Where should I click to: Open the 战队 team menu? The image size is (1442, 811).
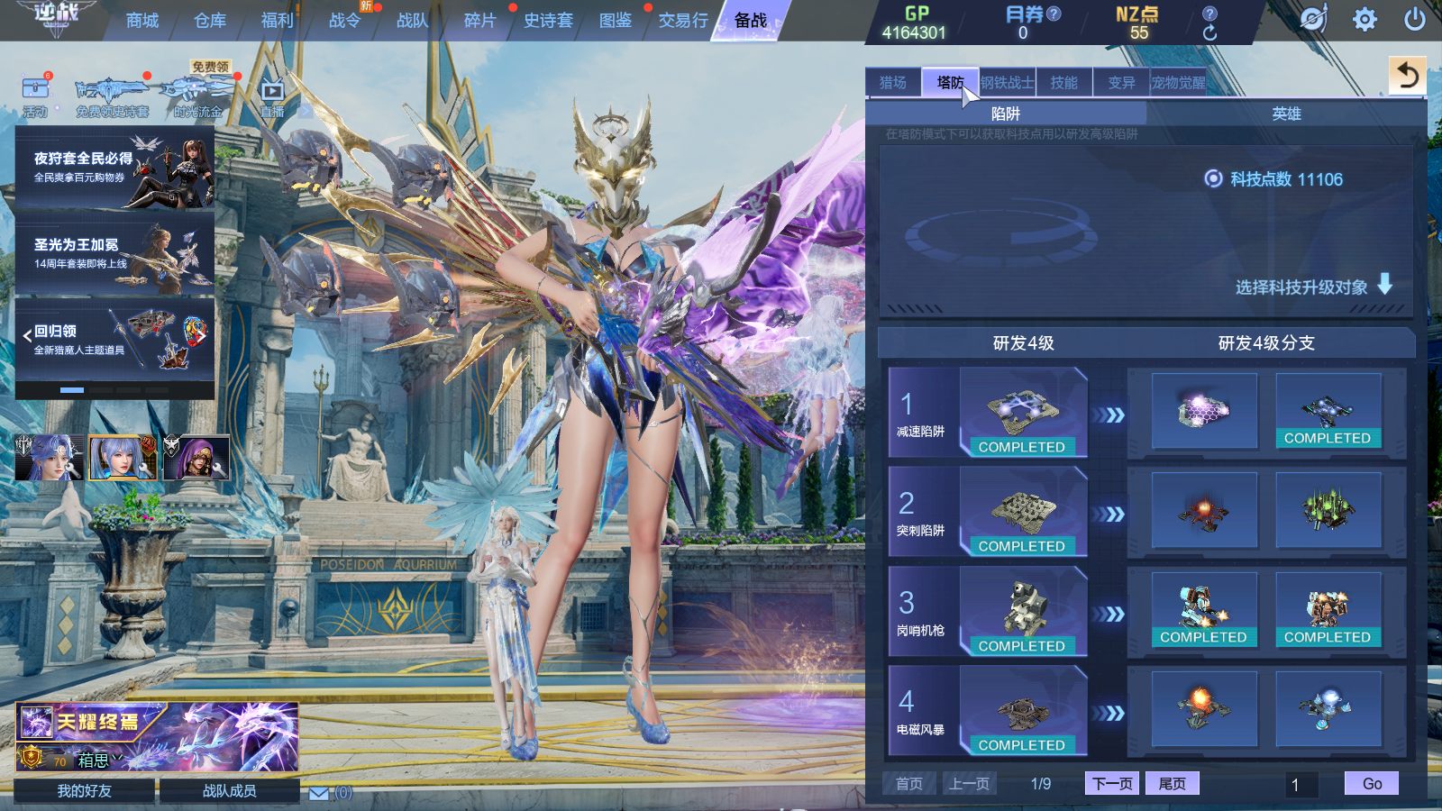tap(413, 21)
